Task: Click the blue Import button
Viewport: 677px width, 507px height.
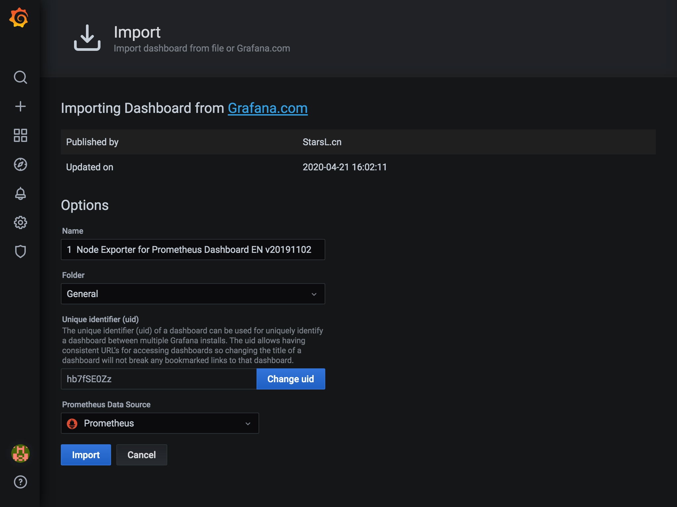Action: coord(86,455)
